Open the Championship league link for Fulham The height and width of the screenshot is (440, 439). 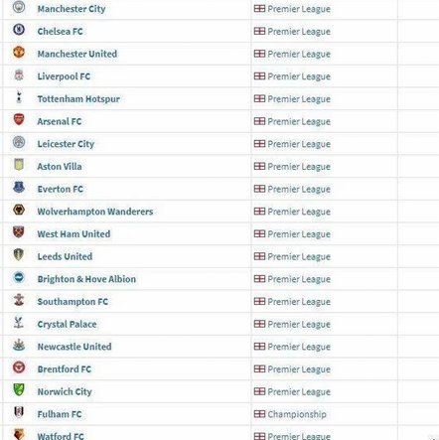[297, 414]
